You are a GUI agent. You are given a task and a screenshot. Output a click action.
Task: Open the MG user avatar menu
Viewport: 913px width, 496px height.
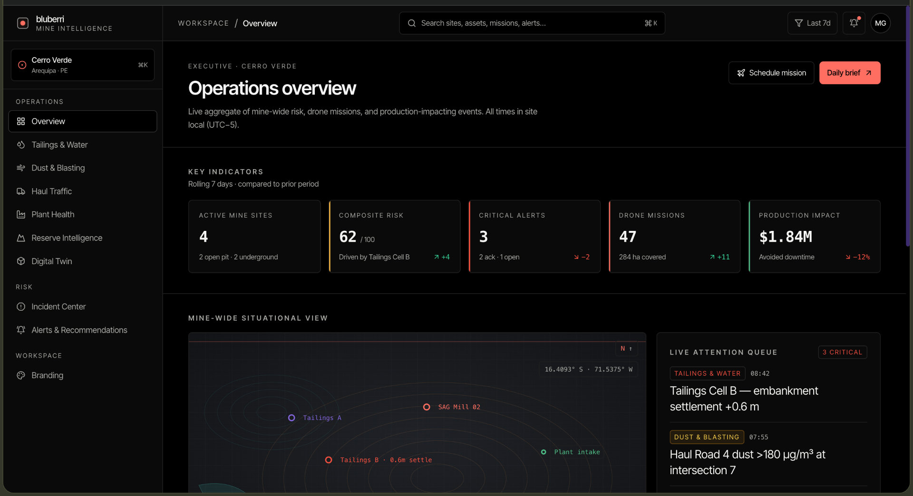[880, 23]
